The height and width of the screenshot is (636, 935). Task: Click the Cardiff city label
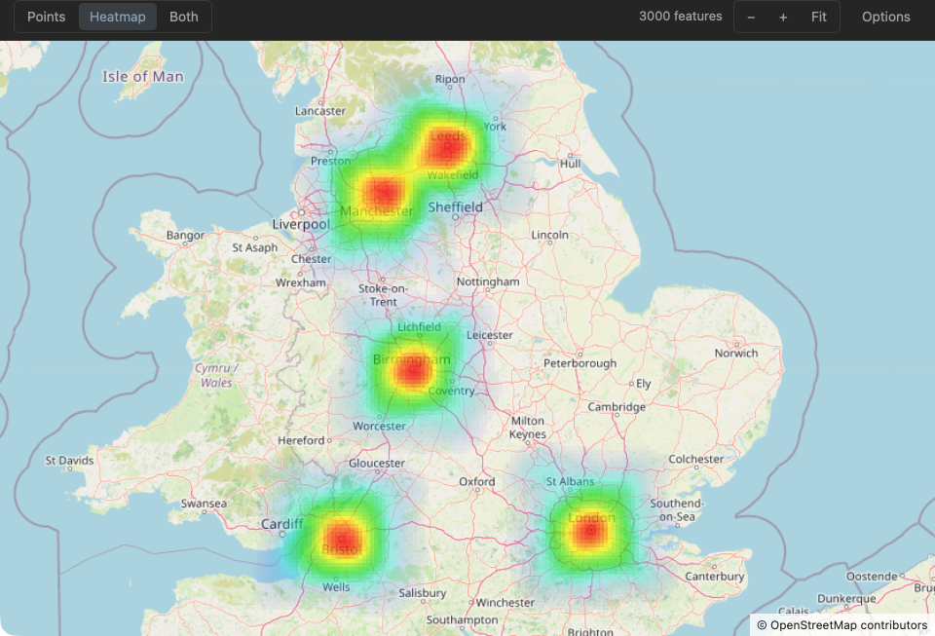coord(282,524)
